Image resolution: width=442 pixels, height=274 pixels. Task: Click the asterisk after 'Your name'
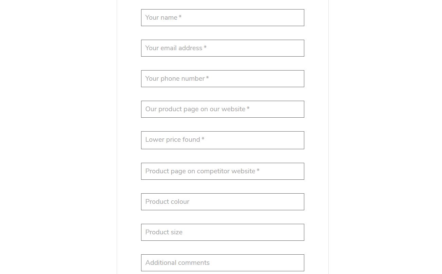180,17
